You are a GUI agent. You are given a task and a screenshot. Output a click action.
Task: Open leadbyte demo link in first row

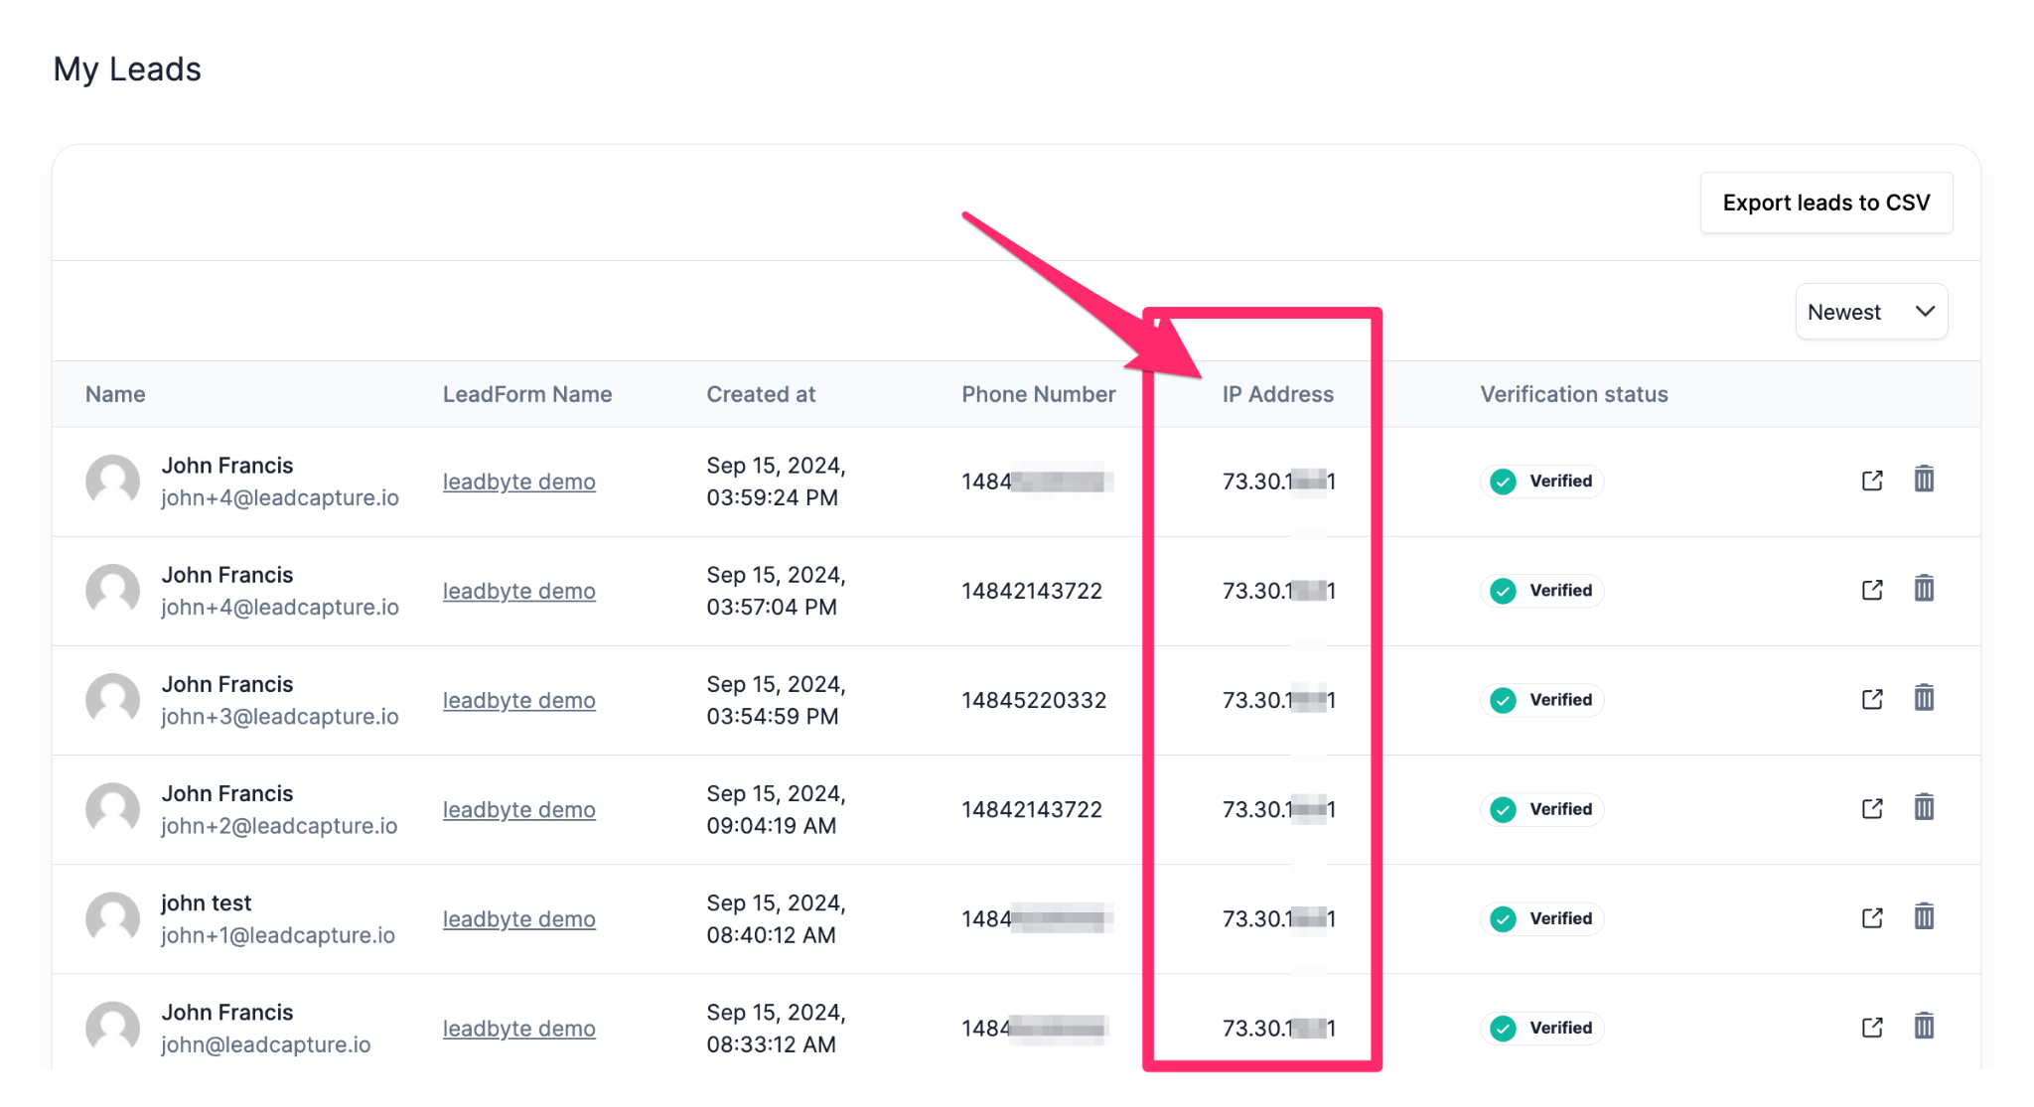518,483
